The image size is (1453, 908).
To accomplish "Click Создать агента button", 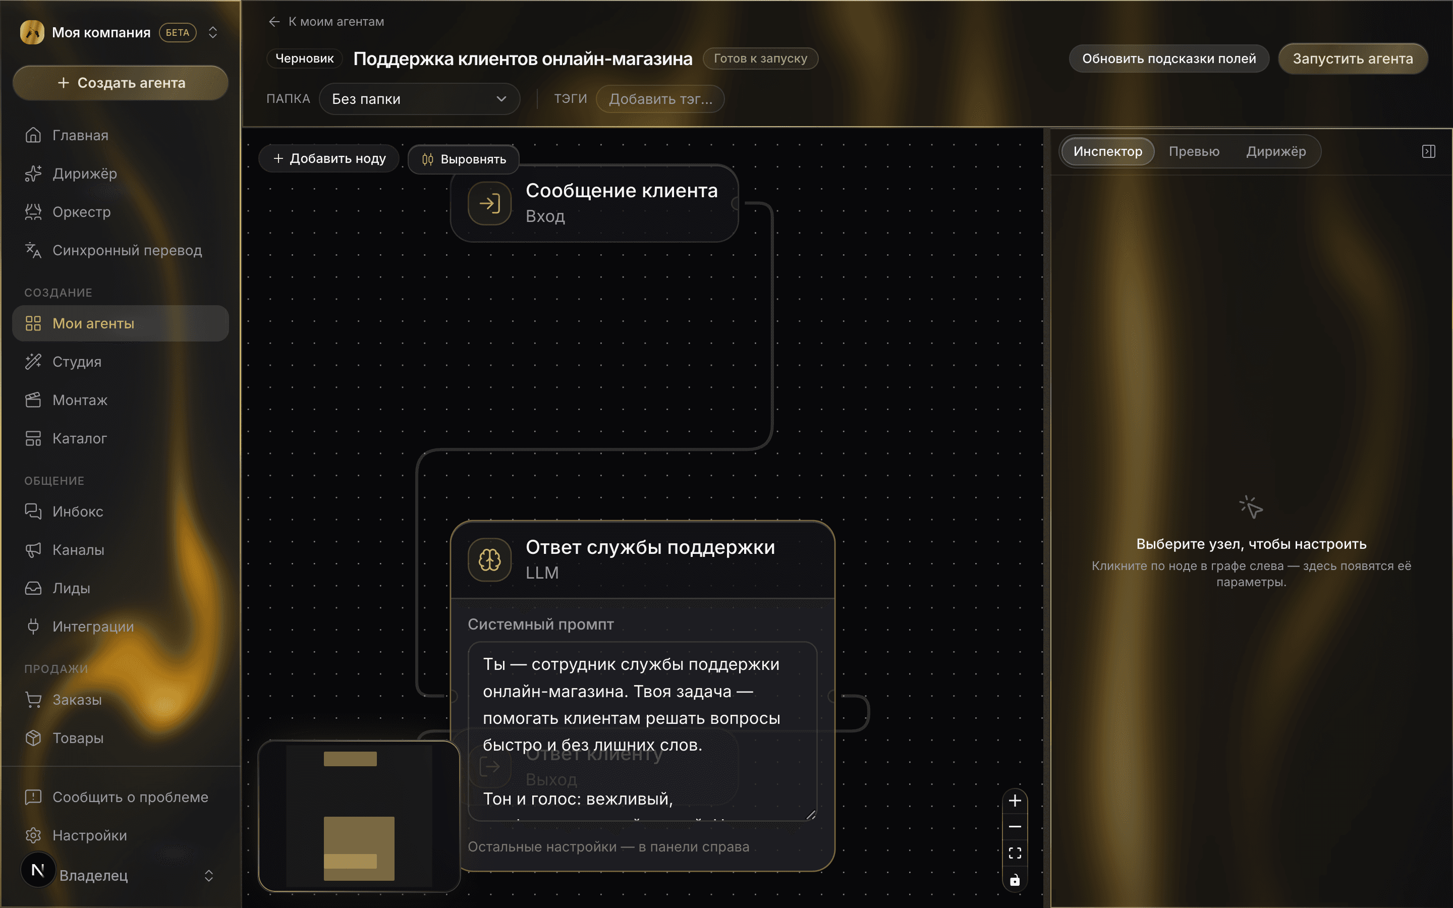I will coord(120,83).
